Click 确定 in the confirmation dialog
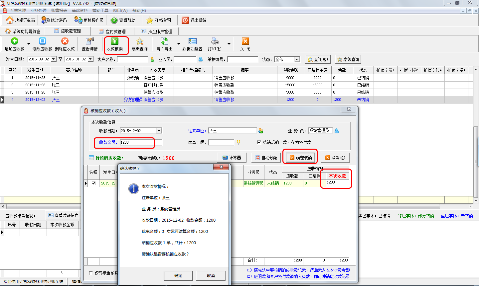Screen dimensions: 479x286 pos(178,275)
